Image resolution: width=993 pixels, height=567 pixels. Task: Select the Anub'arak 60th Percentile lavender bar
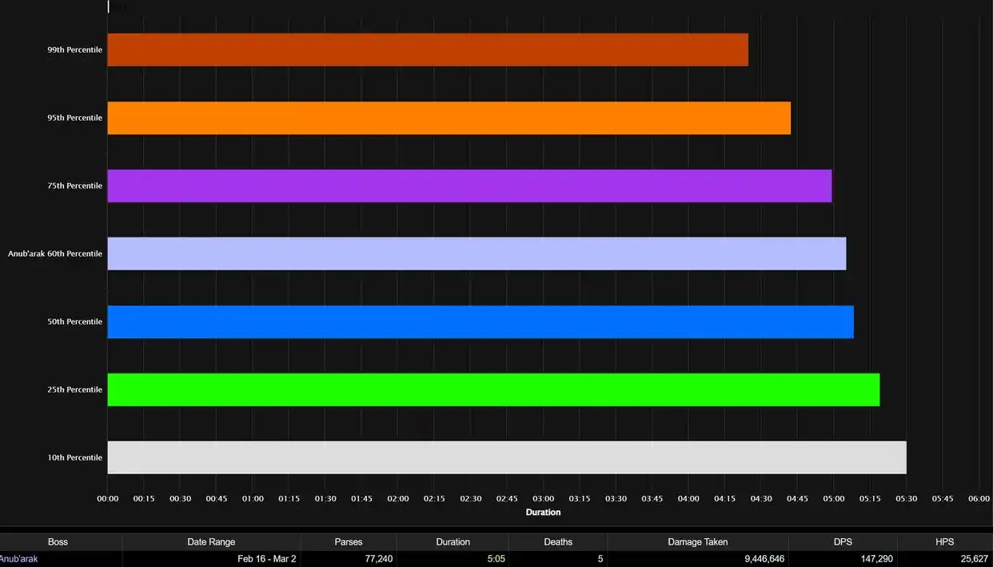pyautogui.click(x=477, y=254)
